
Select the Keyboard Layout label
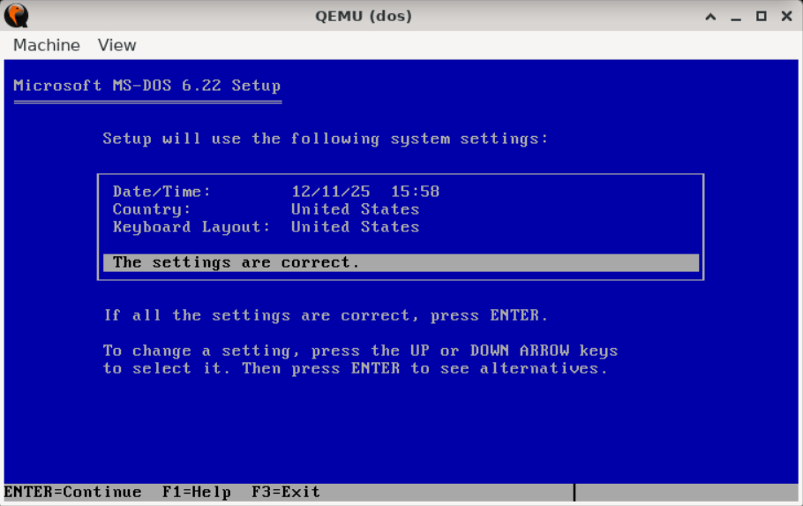(191, 227)
